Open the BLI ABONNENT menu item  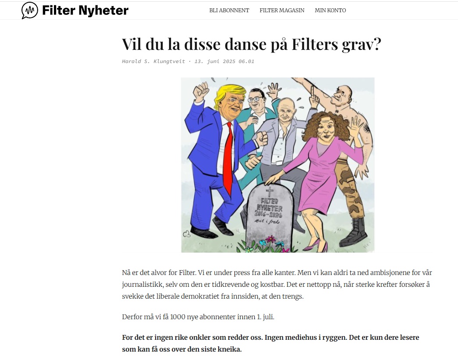(229, 11)
